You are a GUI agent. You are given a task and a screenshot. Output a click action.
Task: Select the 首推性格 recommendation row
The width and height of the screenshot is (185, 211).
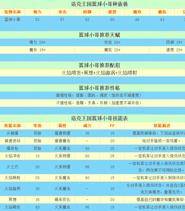coord(92,95)
